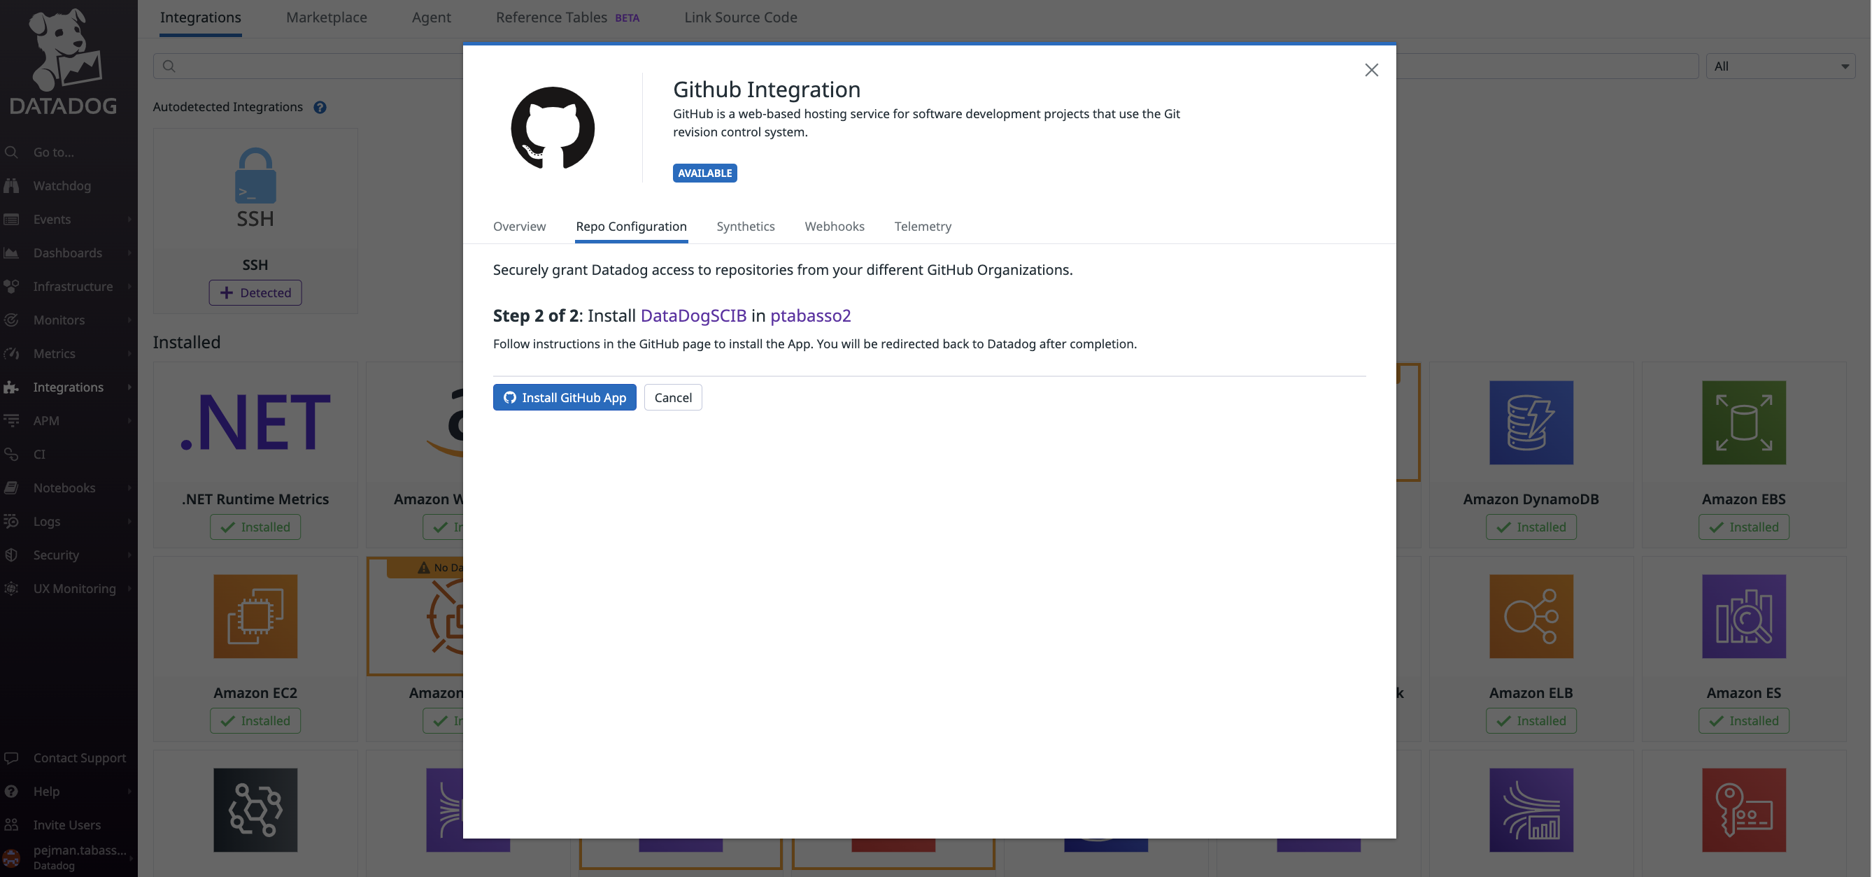1872x877 pixels.
Task: Expand the Infrastructure sidebar submenu
Action: coord(129,286)
